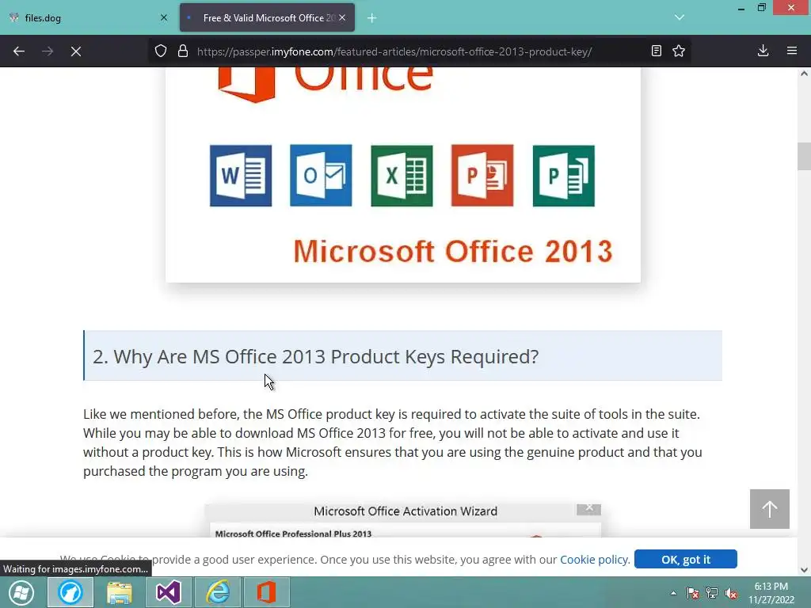Click the page vertical scrollbar thumb

[x=804, y=156]
